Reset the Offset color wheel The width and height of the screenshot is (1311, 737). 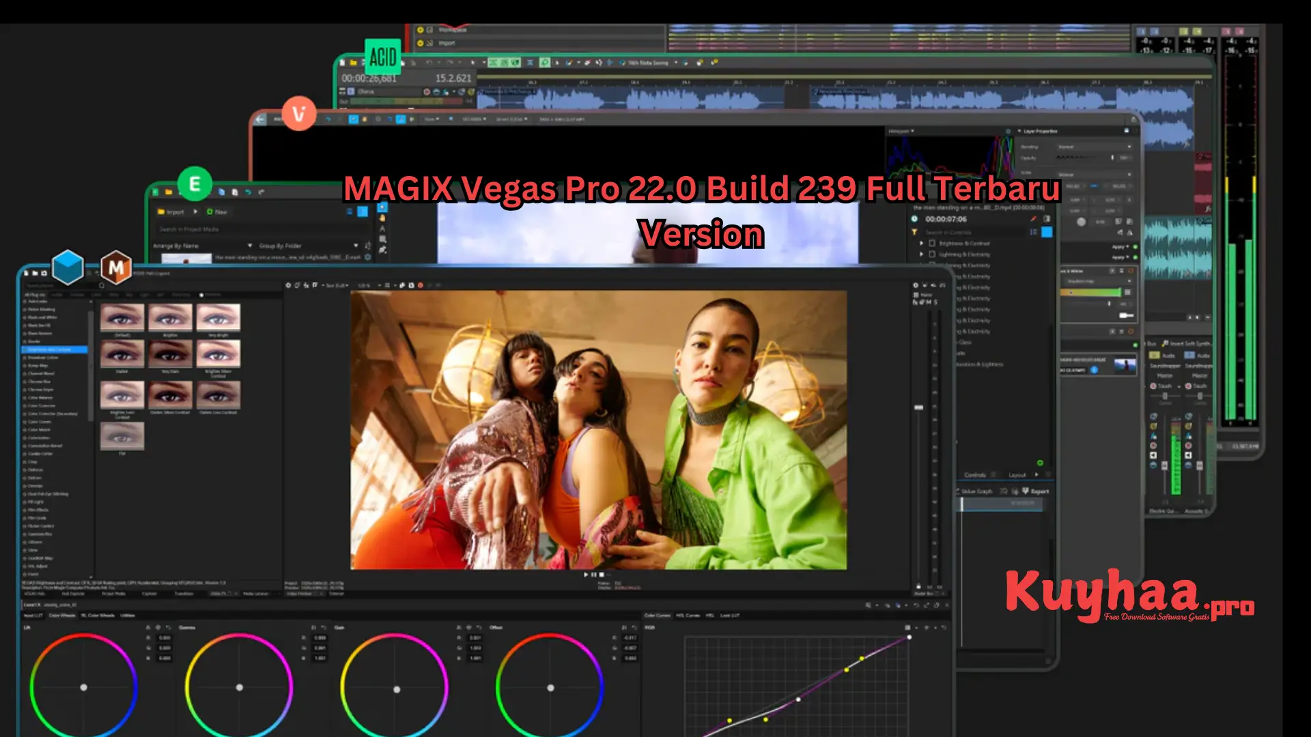pyautogui.click(x=634, y=627)
